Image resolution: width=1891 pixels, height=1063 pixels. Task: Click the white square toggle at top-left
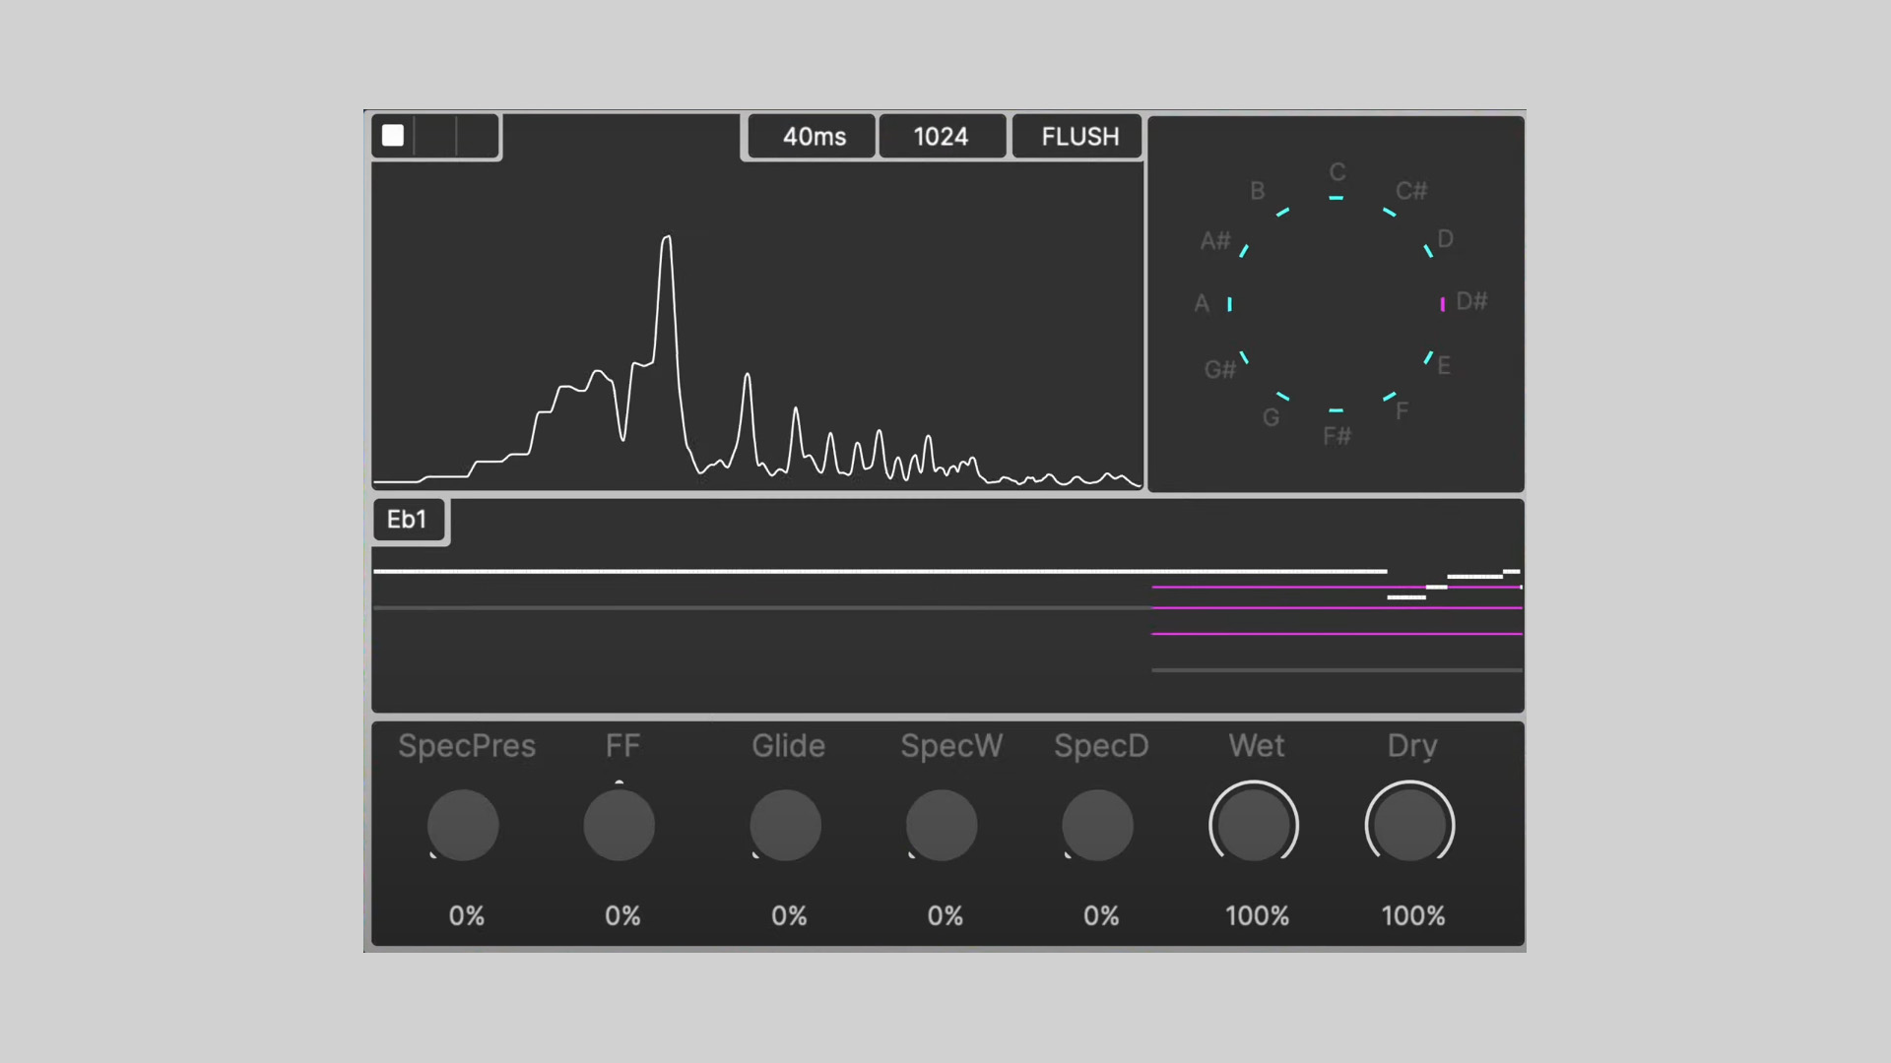pyautogui.click(x=393, y=136)
